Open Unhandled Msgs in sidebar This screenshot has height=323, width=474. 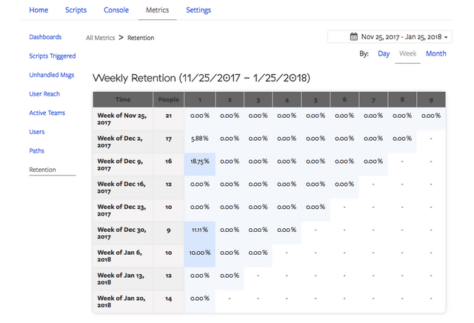point(50,75)
